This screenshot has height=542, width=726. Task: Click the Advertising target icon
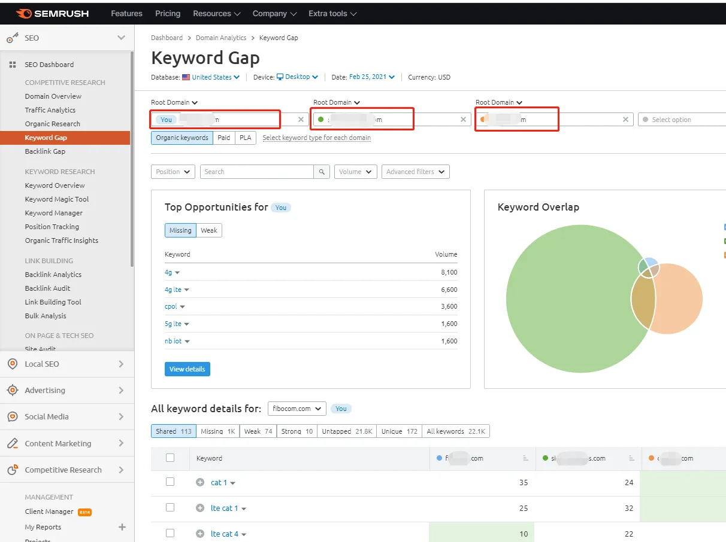[x=12, y=390]
